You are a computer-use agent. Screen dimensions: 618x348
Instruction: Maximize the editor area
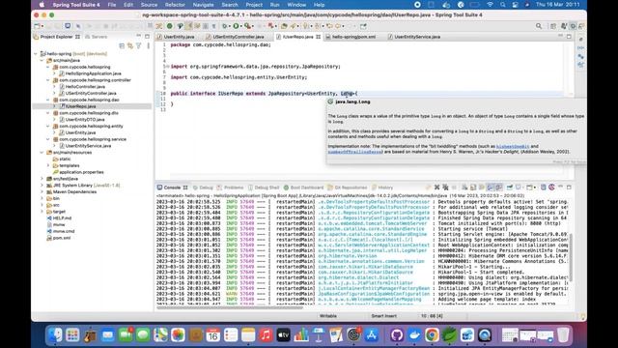[569, 37]
